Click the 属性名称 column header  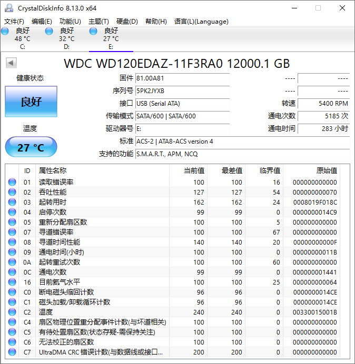pos(102,170)
